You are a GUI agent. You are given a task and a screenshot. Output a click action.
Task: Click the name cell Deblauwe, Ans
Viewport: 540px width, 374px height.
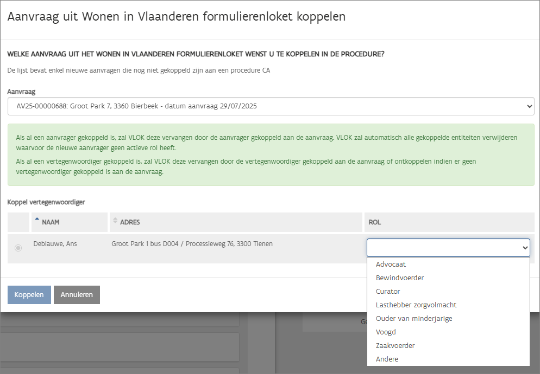tap(55, 244)
